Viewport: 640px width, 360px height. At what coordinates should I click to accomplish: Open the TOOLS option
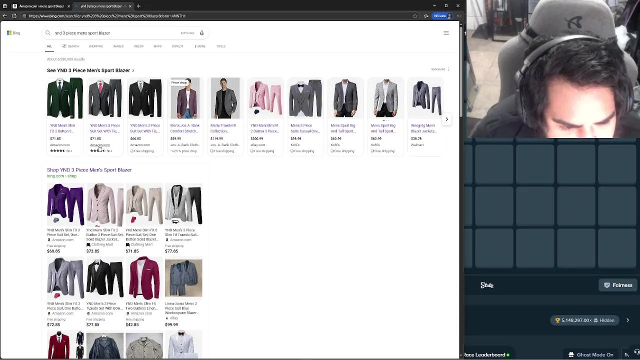point(221,46)
